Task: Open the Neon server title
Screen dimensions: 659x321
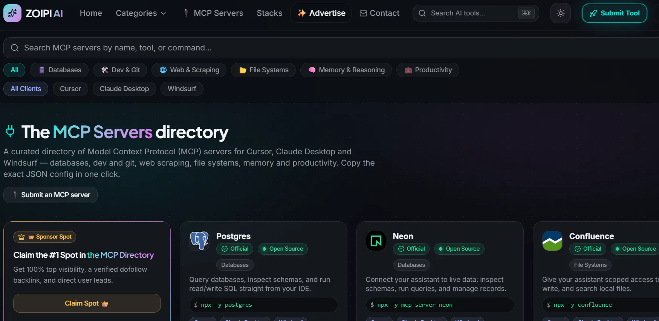Action: pos(403,236)
